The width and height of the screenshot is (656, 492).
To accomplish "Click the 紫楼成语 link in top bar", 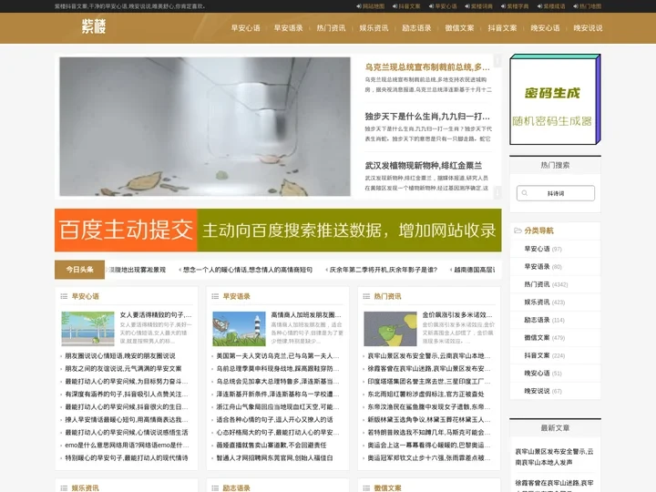I will [554, 6].
